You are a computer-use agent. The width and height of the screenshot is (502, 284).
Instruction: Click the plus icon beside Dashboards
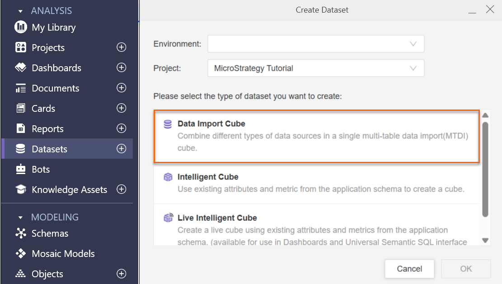point(121,68)
